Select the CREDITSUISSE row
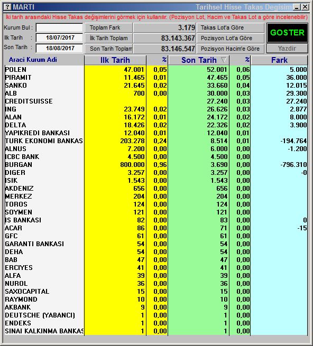Viewport: 313px width, 346px height. [156, 101]
